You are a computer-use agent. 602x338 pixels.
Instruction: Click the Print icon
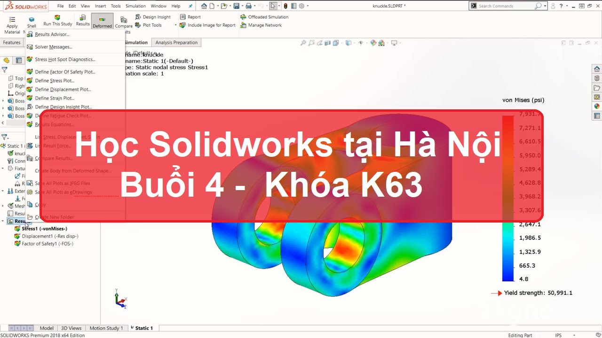(248, 6)
